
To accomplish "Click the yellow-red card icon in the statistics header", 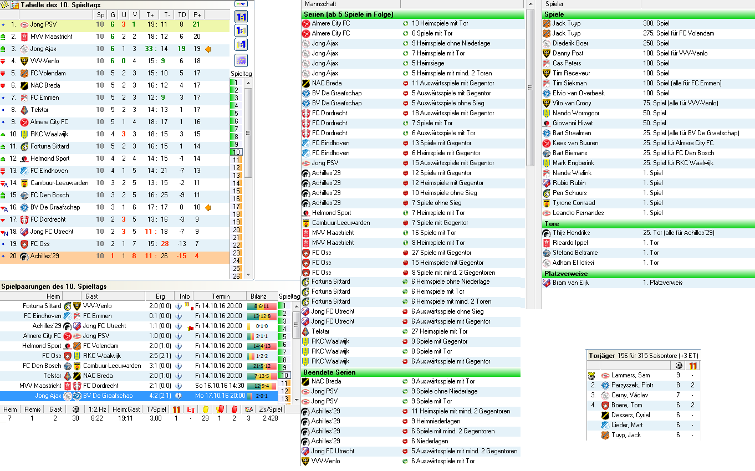I will point(220,409).
